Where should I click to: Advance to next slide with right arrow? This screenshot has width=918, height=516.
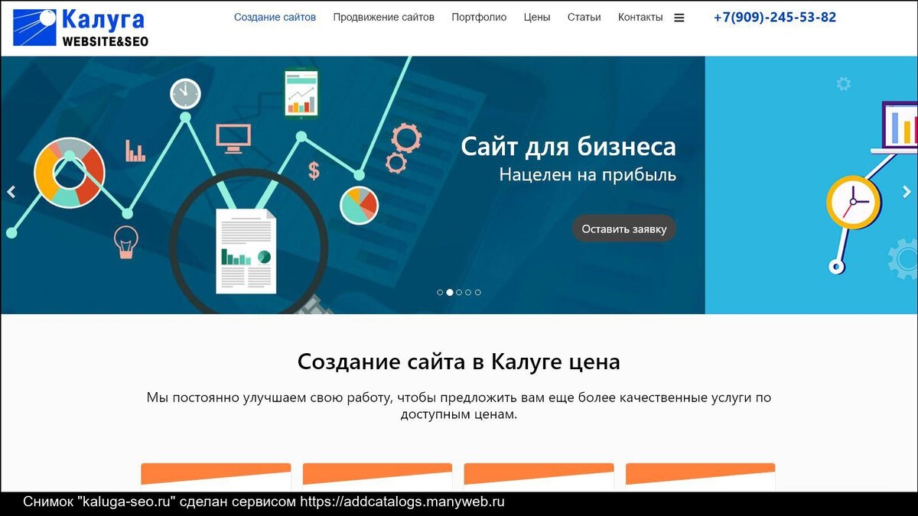[x=907, y=192]
